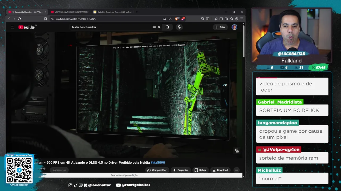341x191 pixels.
Task: Open the Brave Shields lion icon
Action: tap(177, 19)
